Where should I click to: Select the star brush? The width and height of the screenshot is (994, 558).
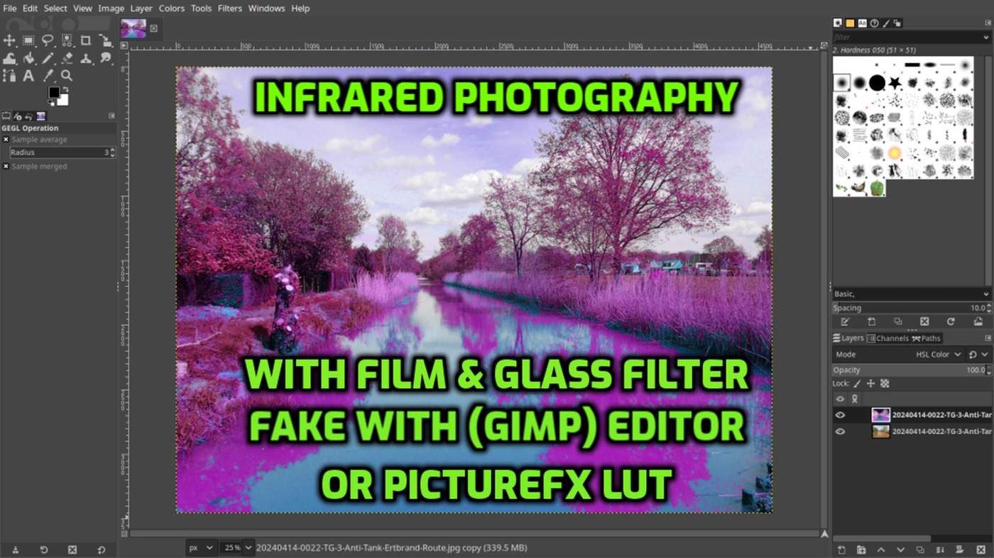(895, 83)
